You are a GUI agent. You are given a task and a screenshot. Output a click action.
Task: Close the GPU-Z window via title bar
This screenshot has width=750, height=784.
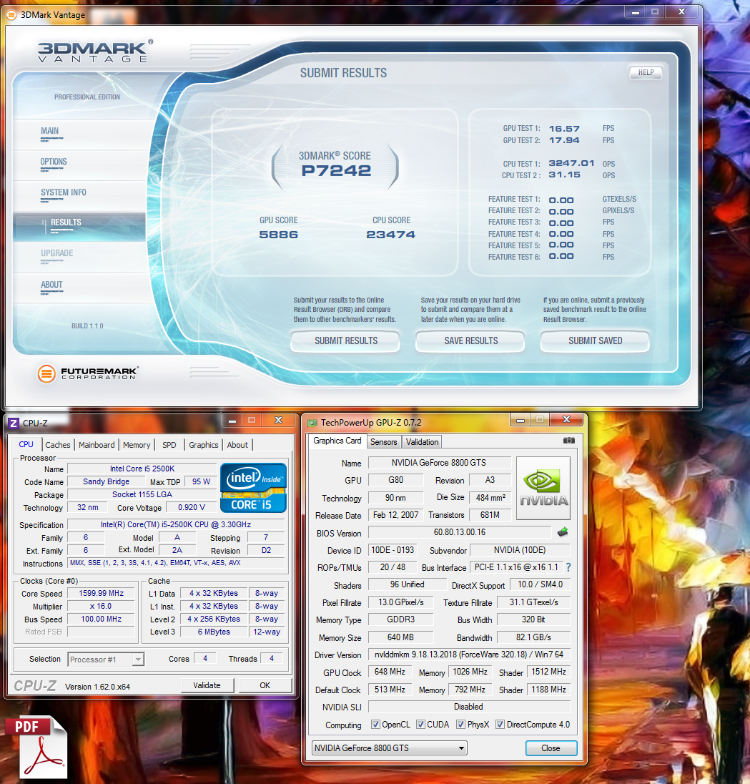(566, 420)
